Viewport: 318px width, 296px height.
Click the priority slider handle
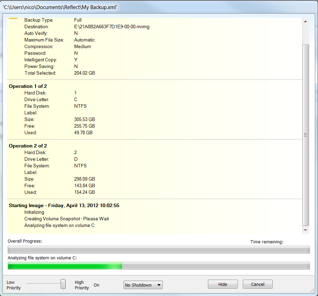(x=63, y=284)
